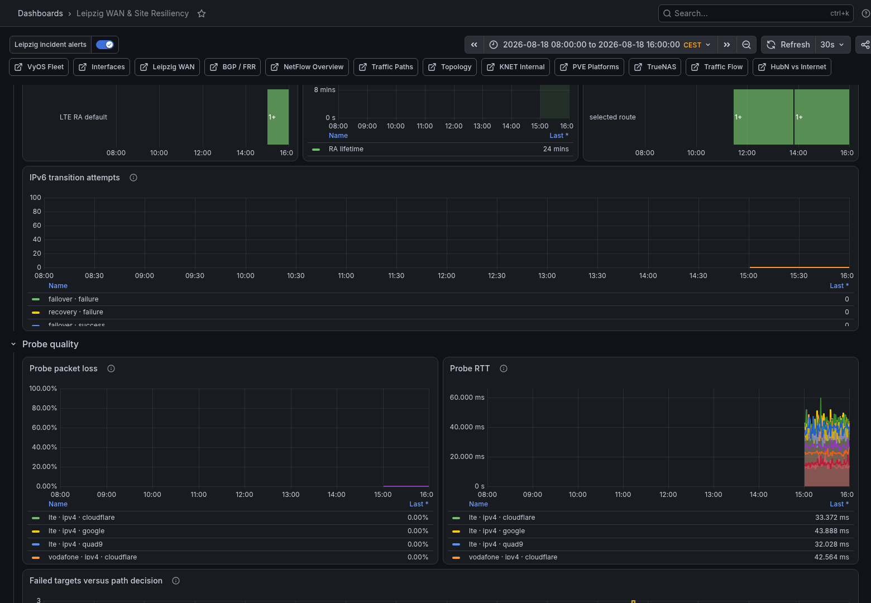Image resolution: width=871 pixels, height=603 pixels.
Task: Show info for Failed targets versus path decision
Action: (x=176, y=581)
